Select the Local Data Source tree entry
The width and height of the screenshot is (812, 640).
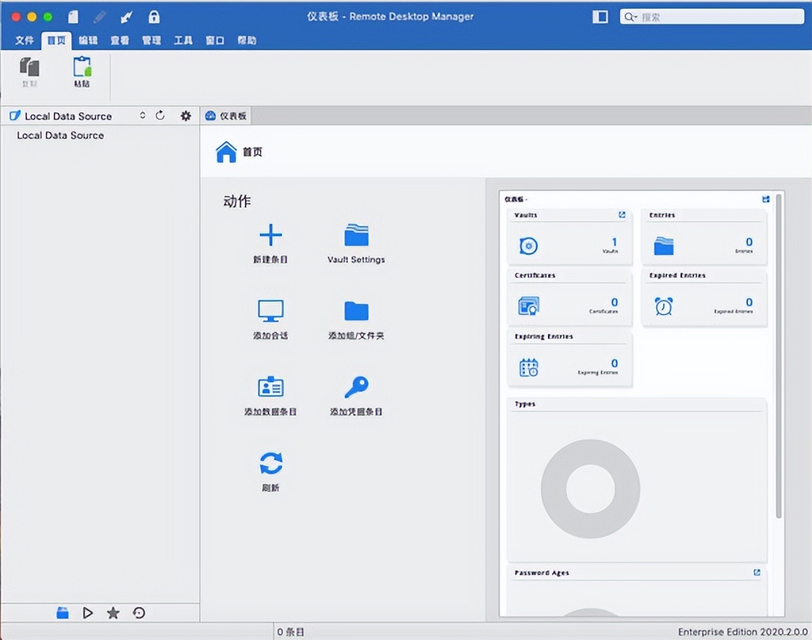[x=60, y=135]
